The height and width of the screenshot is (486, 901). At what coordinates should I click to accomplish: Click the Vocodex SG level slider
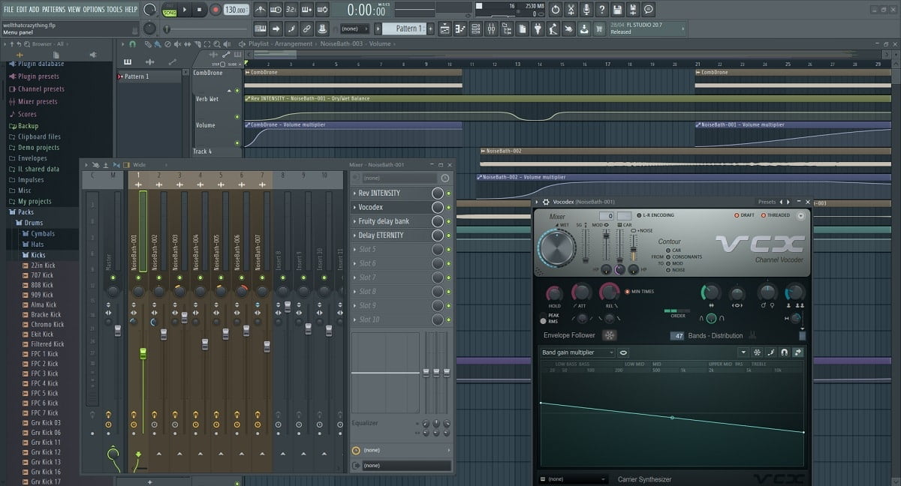click(586, 245)
